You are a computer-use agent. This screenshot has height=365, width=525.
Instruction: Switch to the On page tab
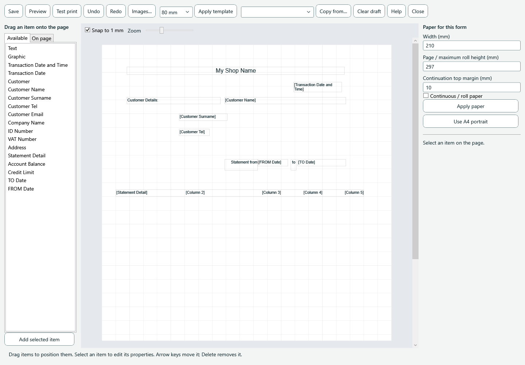pos(42,38)
